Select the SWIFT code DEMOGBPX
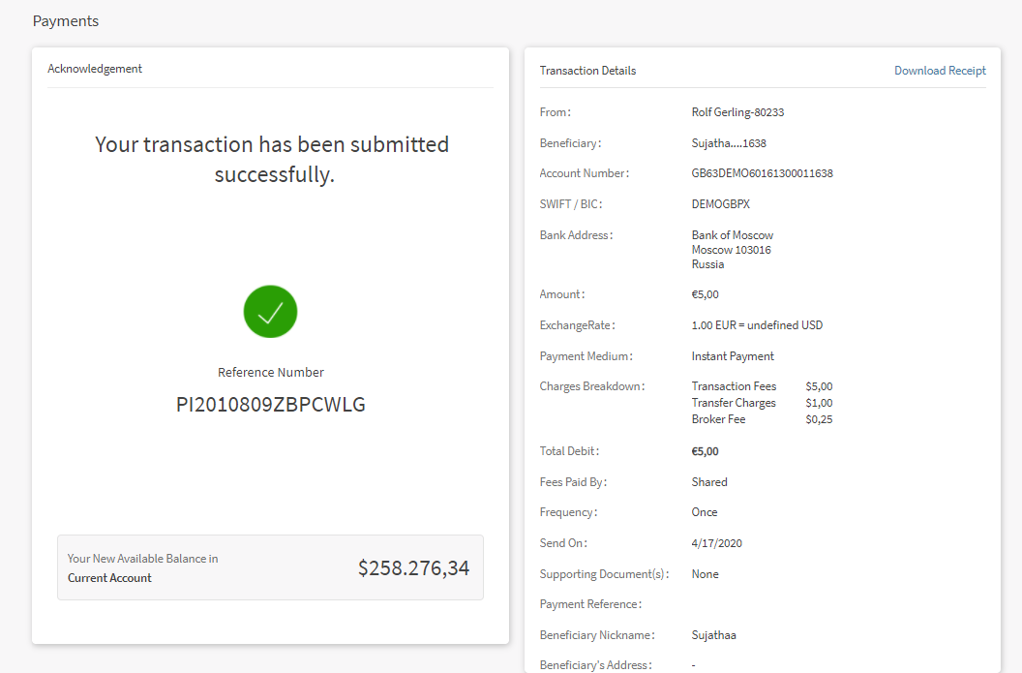1022x673 pixels. coord(720,204)
